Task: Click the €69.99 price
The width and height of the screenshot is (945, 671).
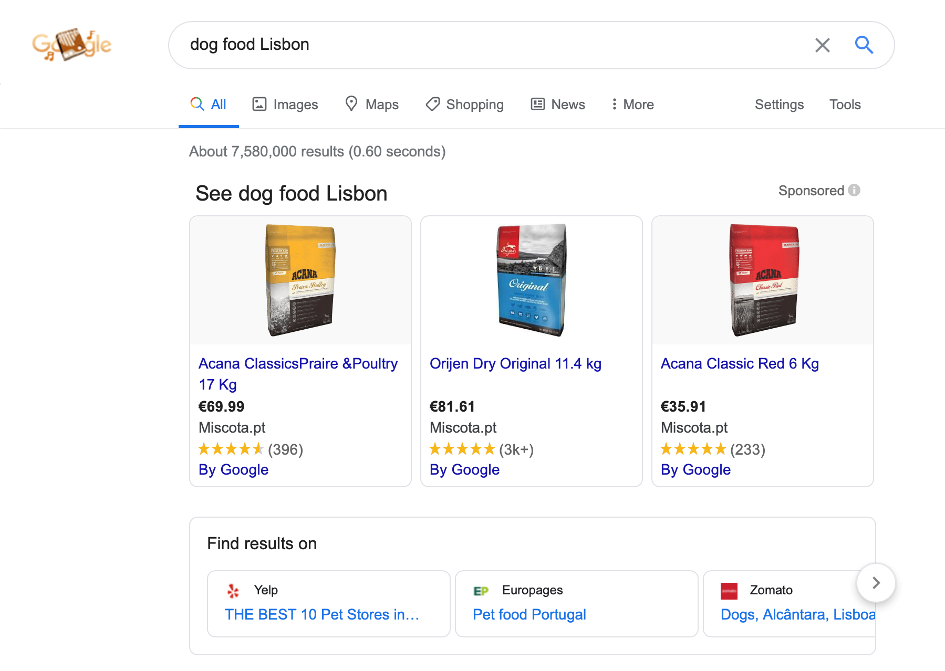Action: click(221, 406)
